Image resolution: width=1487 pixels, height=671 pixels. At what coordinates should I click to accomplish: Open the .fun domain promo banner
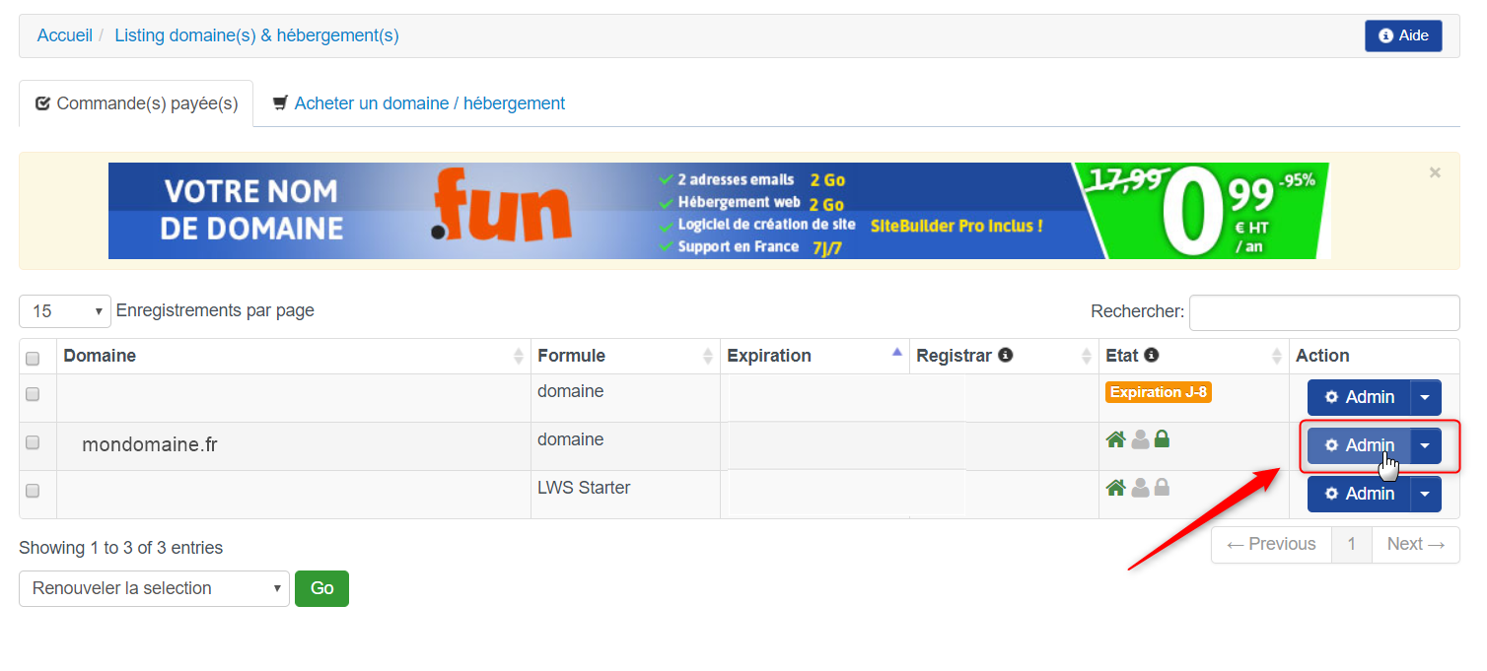coord(719,211)
